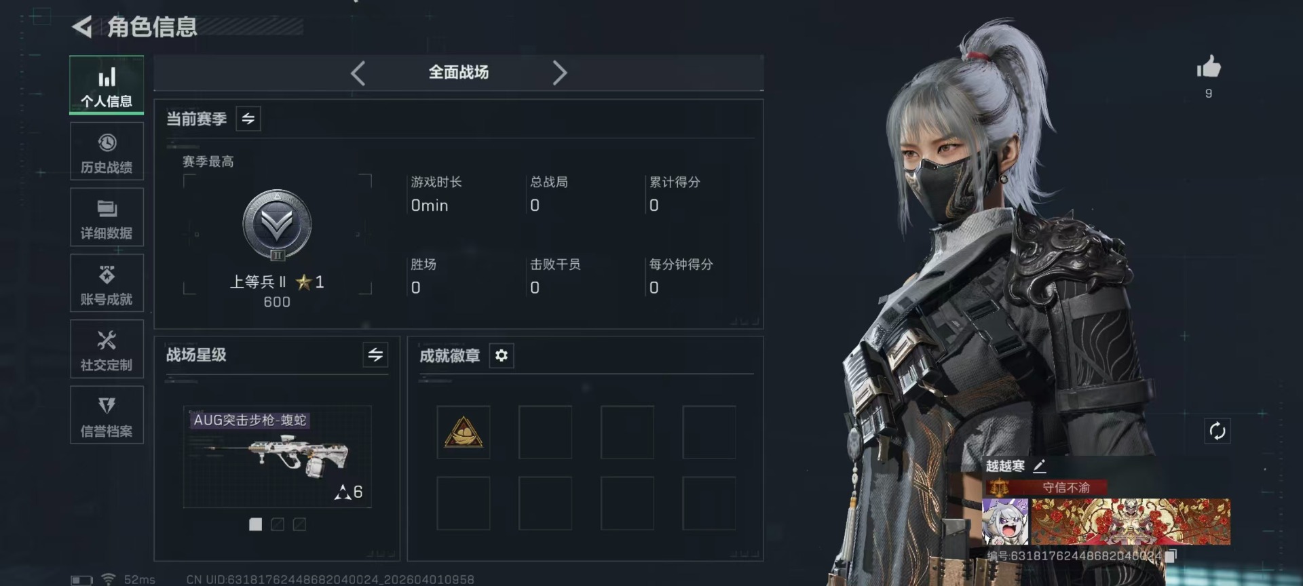The width and height of the screenshot is (1303, 586).
Task: Copy the player ID number
Action: 1171,556
